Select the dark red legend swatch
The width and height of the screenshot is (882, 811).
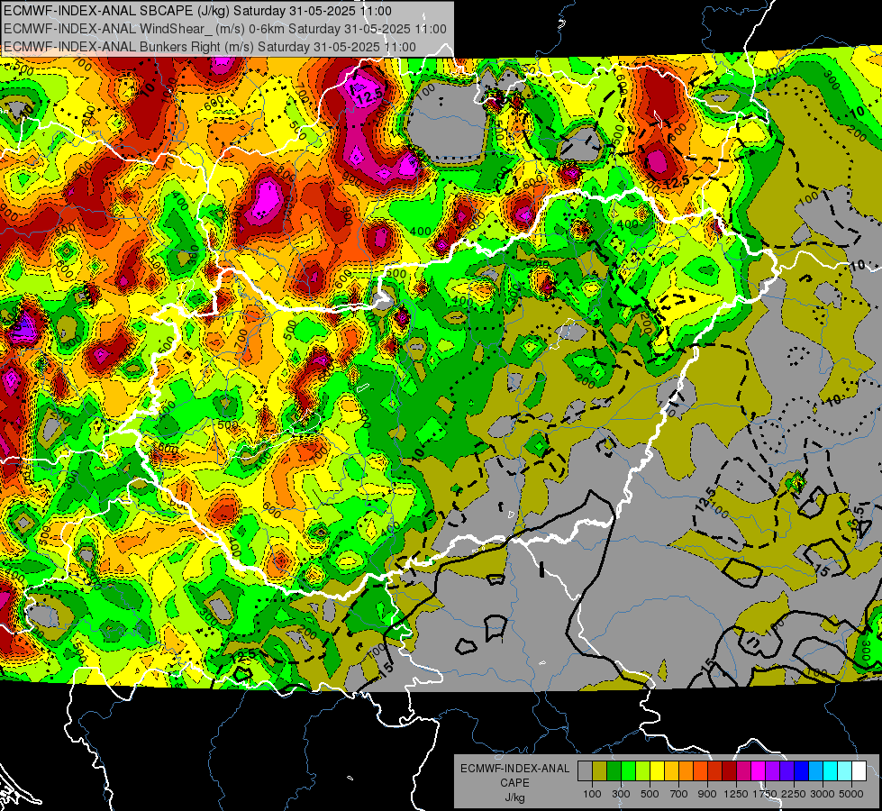click(x=729, y=771)
